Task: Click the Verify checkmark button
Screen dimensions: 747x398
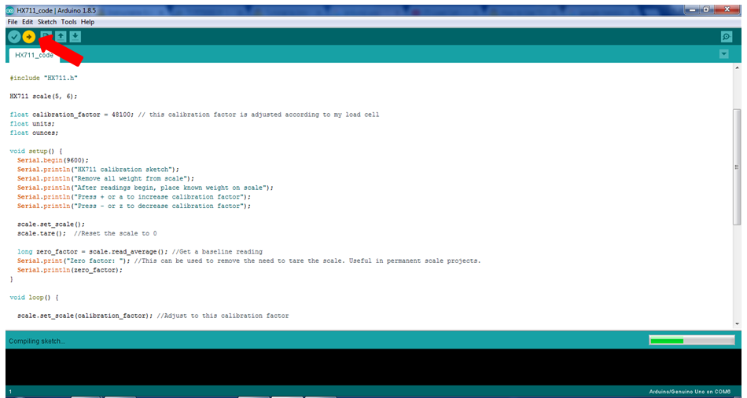Action: pyautogui.click(x=14, y=37)
